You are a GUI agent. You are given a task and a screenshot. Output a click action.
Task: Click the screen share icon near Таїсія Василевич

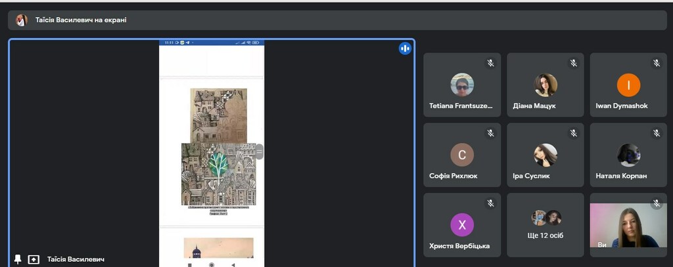click(x=34, y=259)
